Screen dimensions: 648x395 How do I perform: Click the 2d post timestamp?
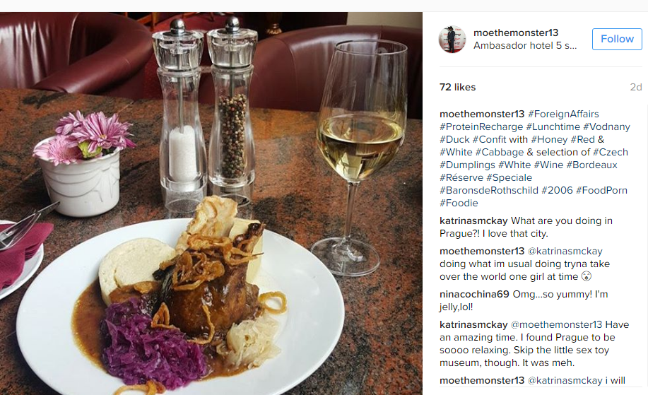pos(635,87)
